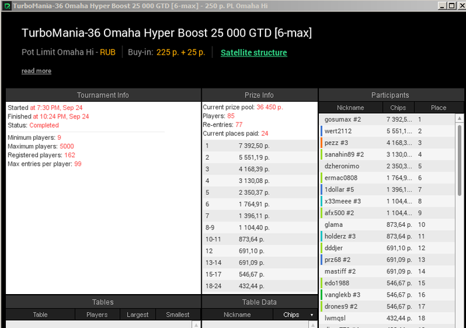This screenshot has width=466, height=328.
Task: Click Status: Completed text
Action: click(33, 125)
